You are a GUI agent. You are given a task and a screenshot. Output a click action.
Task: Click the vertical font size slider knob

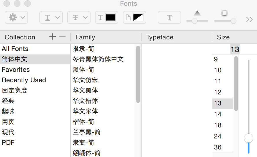249,138
